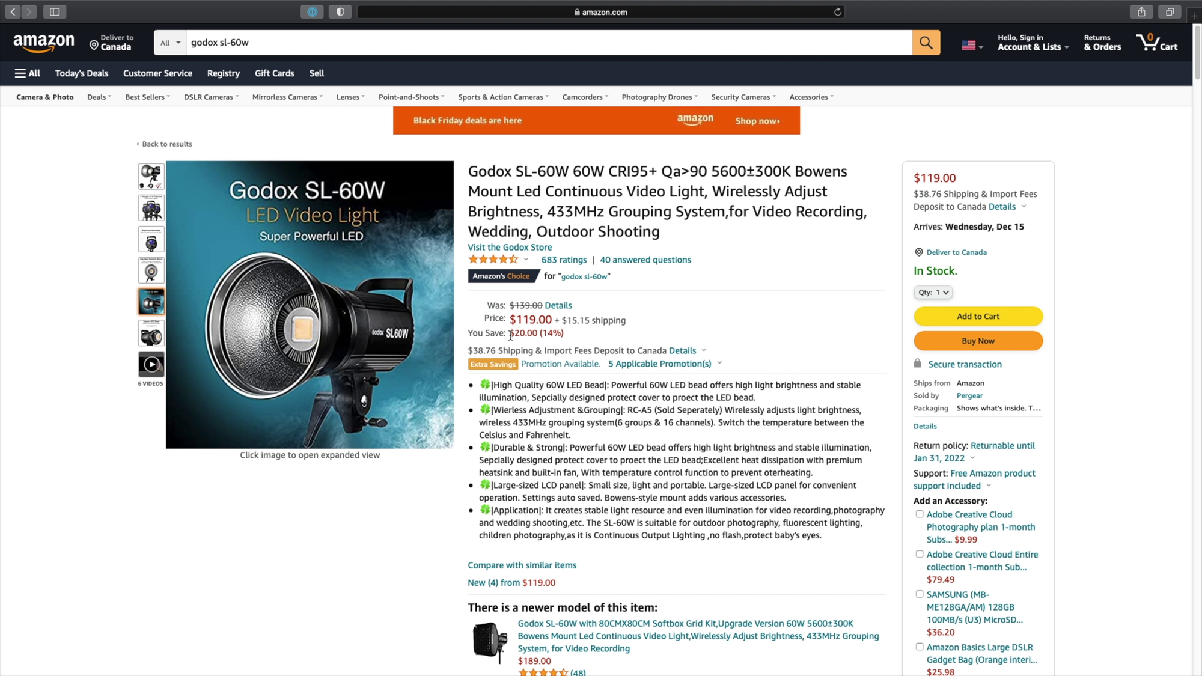Open the All search category dropdown
Image resolution: width=1202 pixels, height=676 pixels.
pyautogui.click(x=170, y=43)
